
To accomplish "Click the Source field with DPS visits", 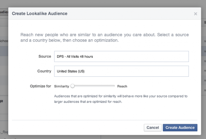I will click(x=122, y=56).
